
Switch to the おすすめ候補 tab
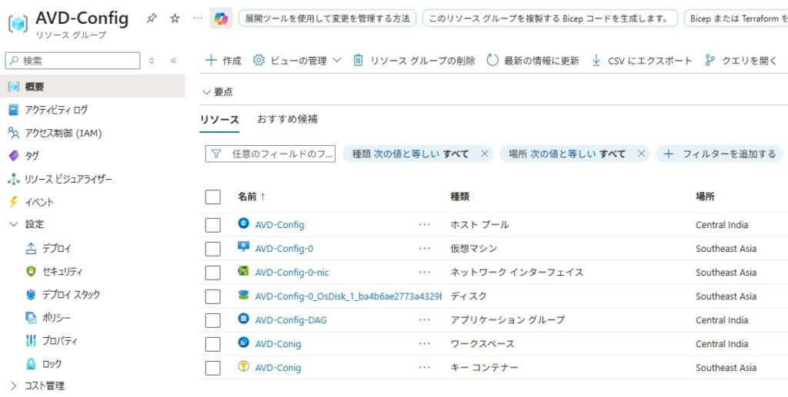[287, 119]
